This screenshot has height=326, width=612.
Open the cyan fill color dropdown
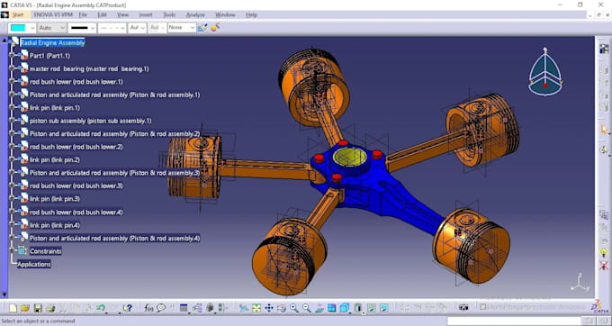tap(32, 28)
